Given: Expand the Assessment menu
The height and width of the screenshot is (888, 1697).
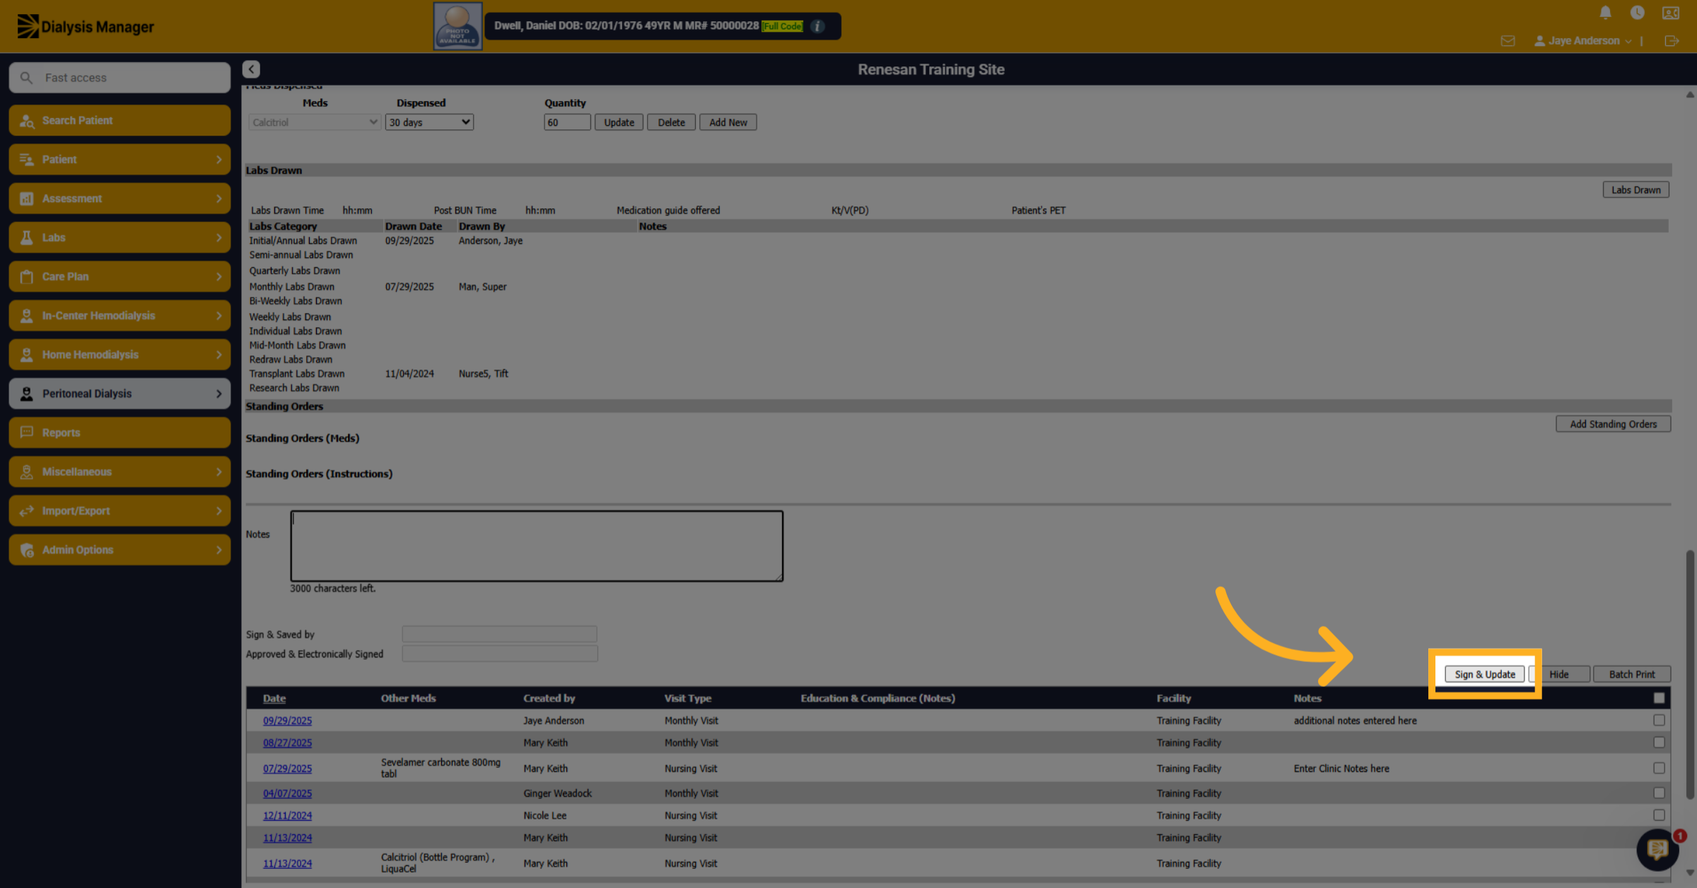Looking at the screenshot, I should pos(119,199).
